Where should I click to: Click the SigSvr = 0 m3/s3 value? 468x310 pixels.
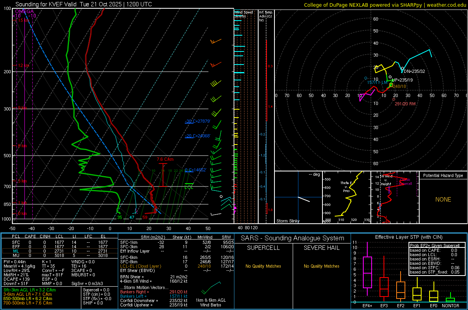pos(87,283)
